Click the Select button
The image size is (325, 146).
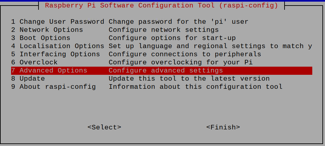(104, 127)
